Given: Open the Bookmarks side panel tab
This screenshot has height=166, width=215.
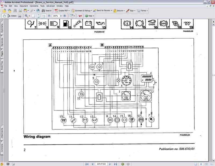Looking at the screenshot, I should point(2,28).
